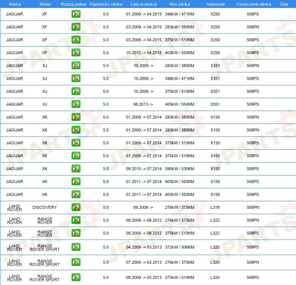The height and width of the screenshot is (285, 296).
Task: Click the Model column header
Action: pyautogui.click(x=45, y=4)
